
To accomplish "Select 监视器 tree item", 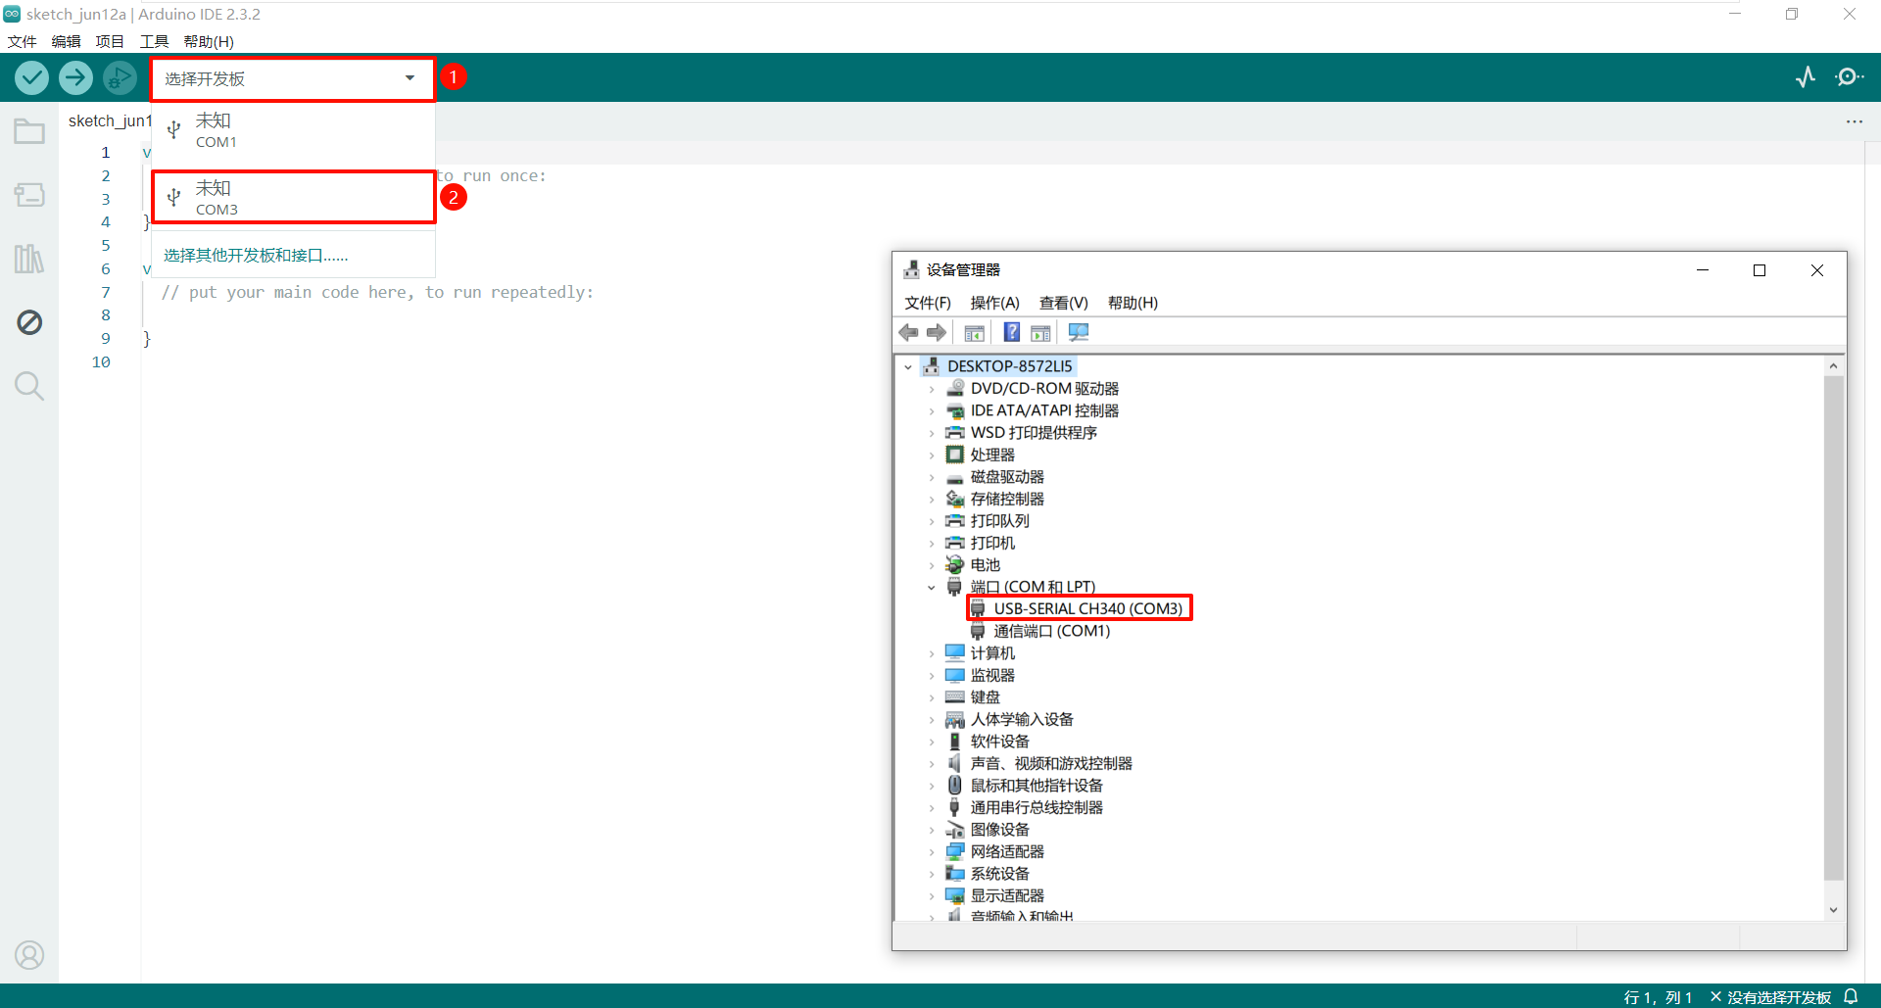I will click(x=992, y=675).
